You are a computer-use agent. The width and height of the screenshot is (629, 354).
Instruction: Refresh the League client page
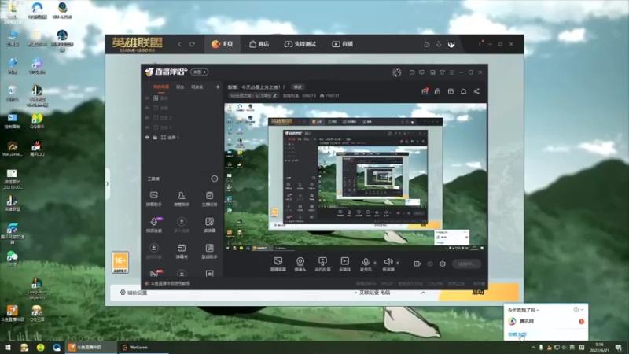192,44
